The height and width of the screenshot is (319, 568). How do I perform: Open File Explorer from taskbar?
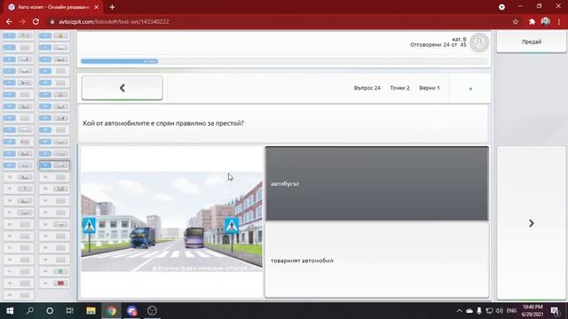[x=91, y=311]
